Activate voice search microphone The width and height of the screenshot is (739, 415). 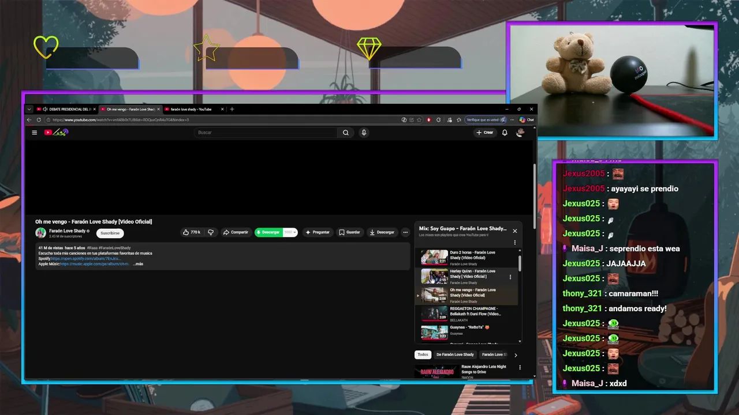[364, 133]
